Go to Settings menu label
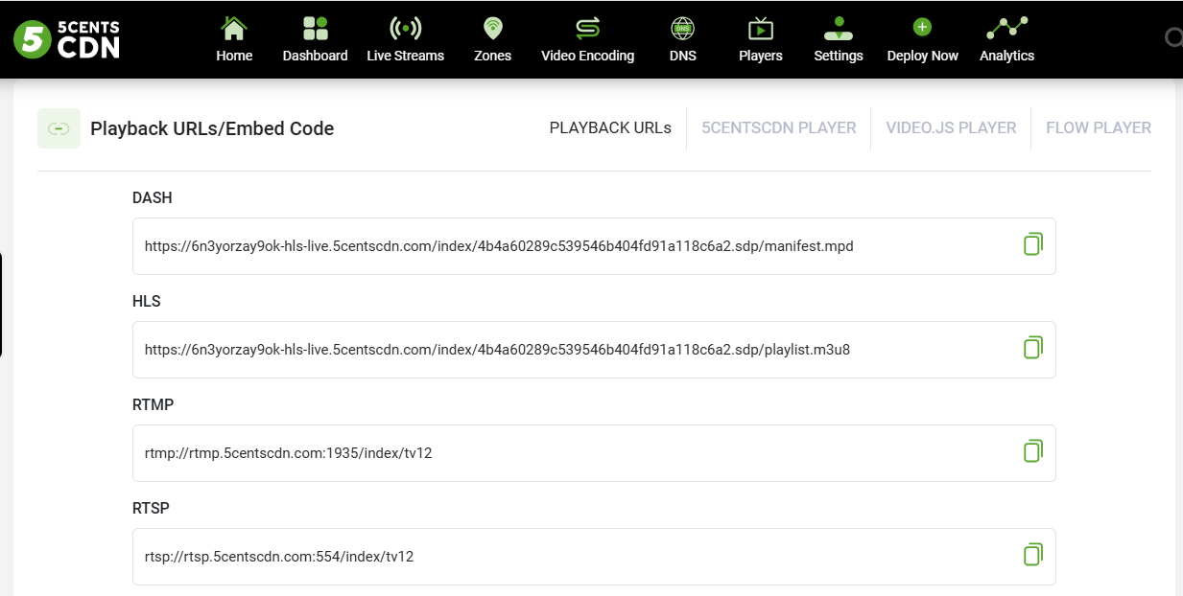This screenshot has height=596, width=1183. click(x=839, y=56)
